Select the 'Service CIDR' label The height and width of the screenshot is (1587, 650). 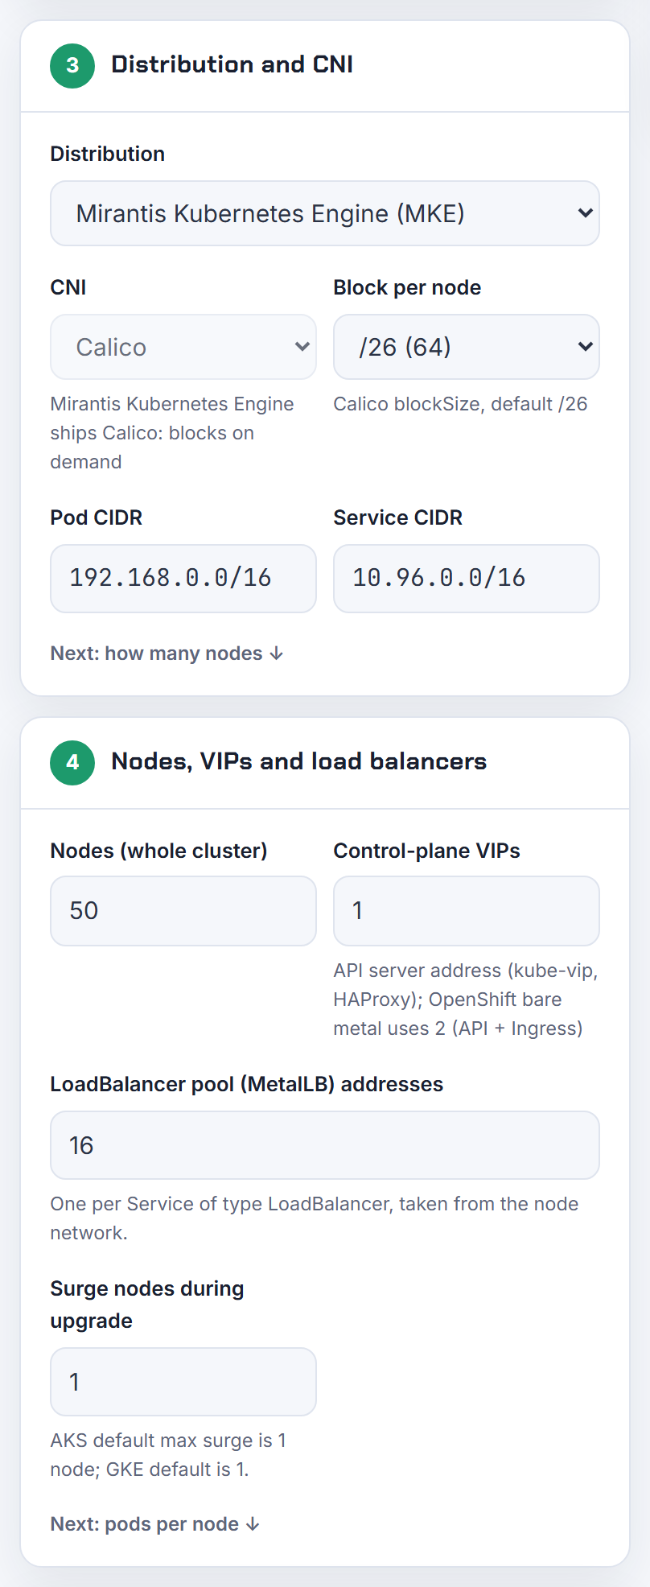point(398,517)
